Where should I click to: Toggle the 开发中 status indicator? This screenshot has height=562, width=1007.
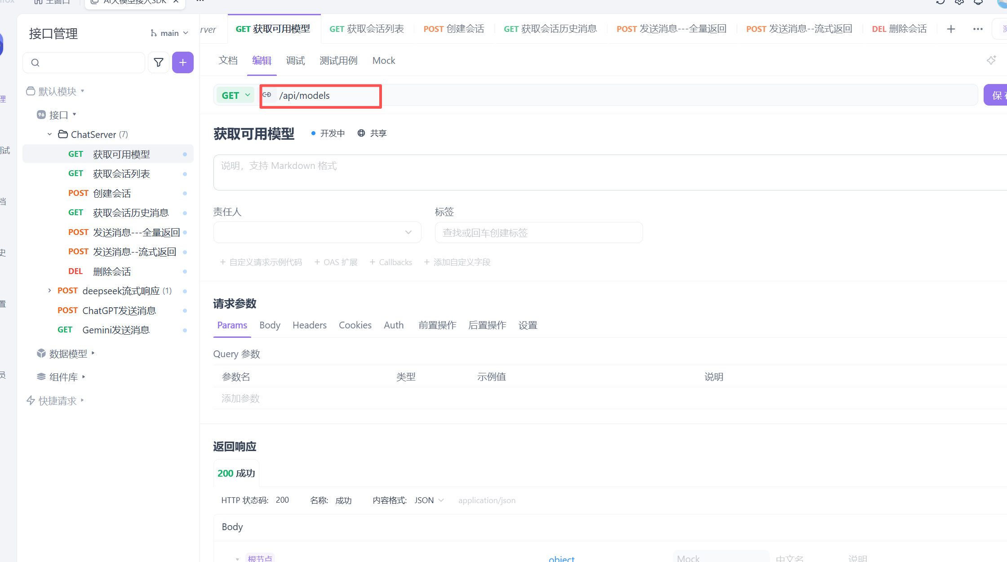(328, 133)
